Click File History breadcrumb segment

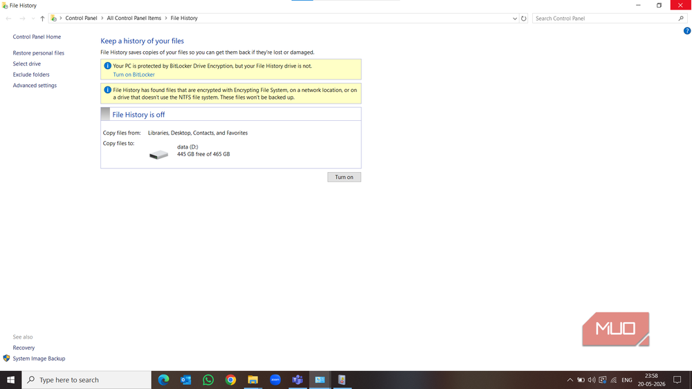pyautogui.click(x=184, y=18)
